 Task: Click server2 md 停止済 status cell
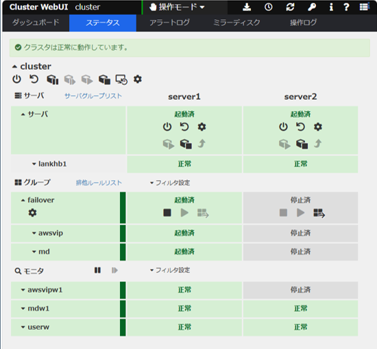point(300,252)
